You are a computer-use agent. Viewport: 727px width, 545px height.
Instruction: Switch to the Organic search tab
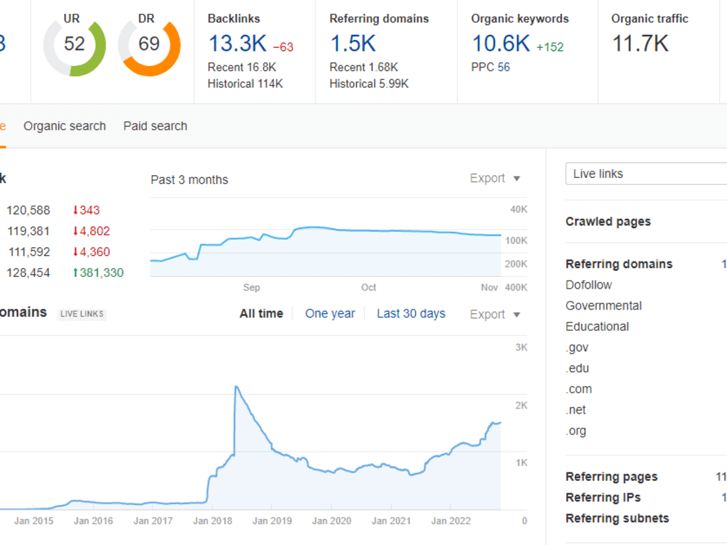[x=65, y=126]
